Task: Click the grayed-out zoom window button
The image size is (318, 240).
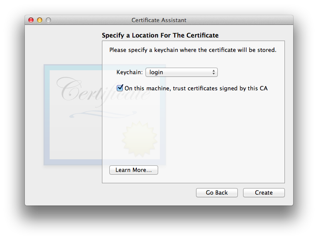Action: (x=48, y=20)
